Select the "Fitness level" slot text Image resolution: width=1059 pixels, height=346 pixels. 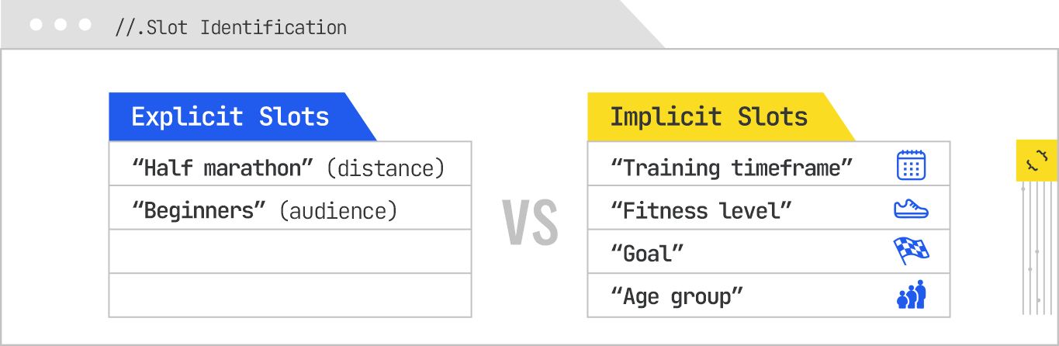tap(701, 209)
